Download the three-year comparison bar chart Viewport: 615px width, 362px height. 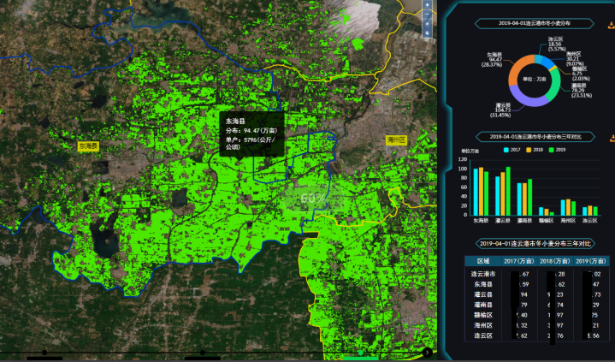pos(611,138)
